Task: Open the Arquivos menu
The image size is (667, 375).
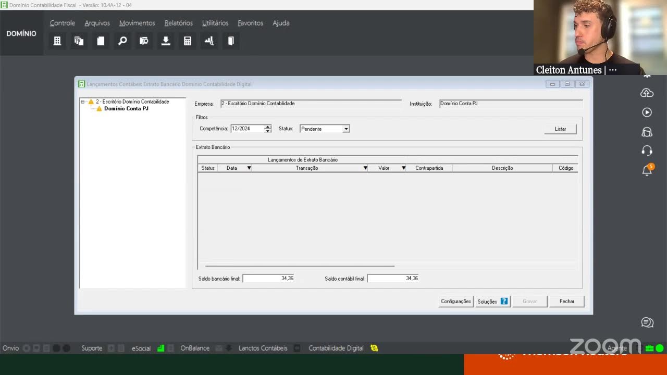Action: [x=97, y=23]
